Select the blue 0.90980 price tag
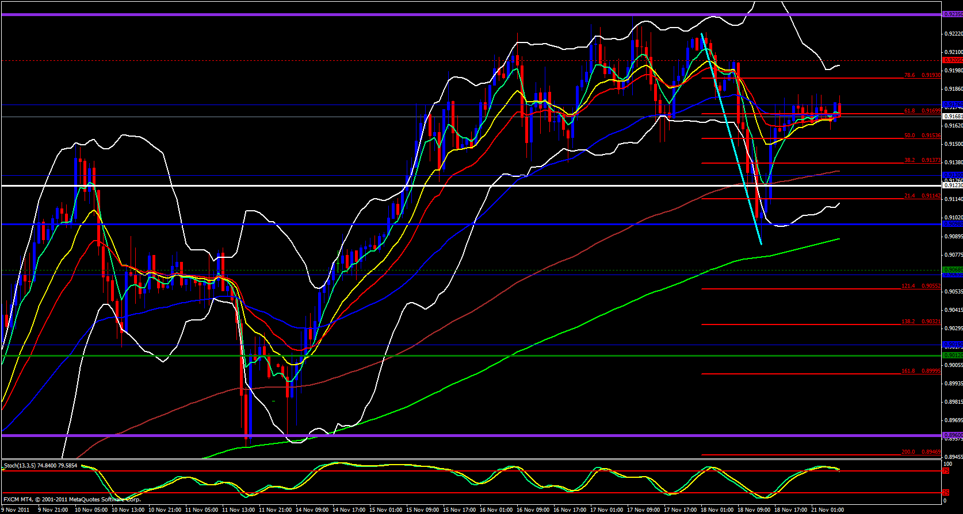 click(x=952, y=225)
